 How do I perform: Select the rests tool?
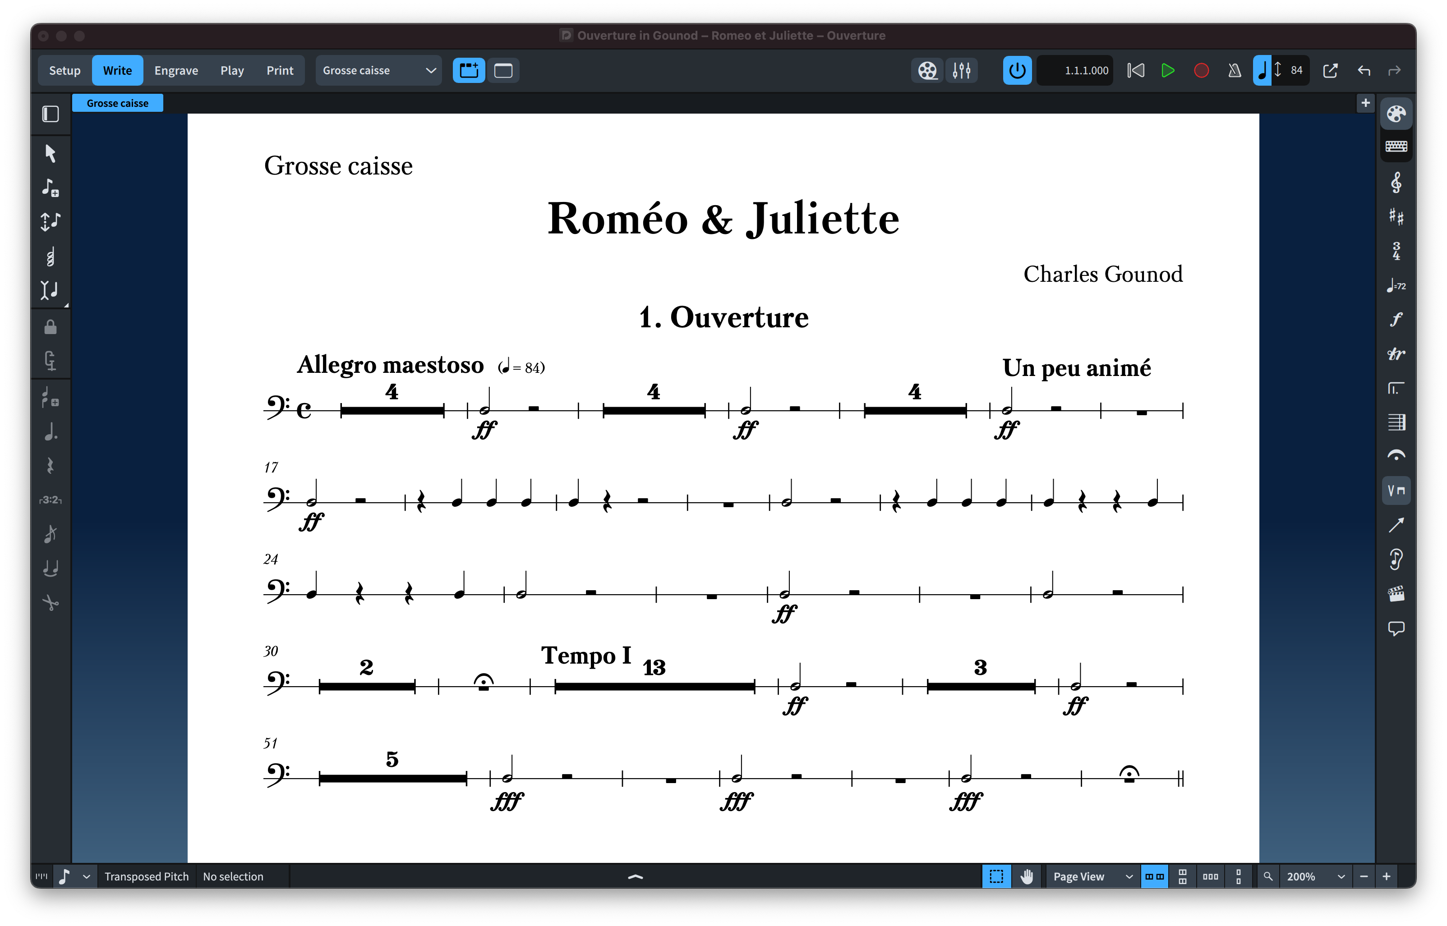[x=51, y=466]
